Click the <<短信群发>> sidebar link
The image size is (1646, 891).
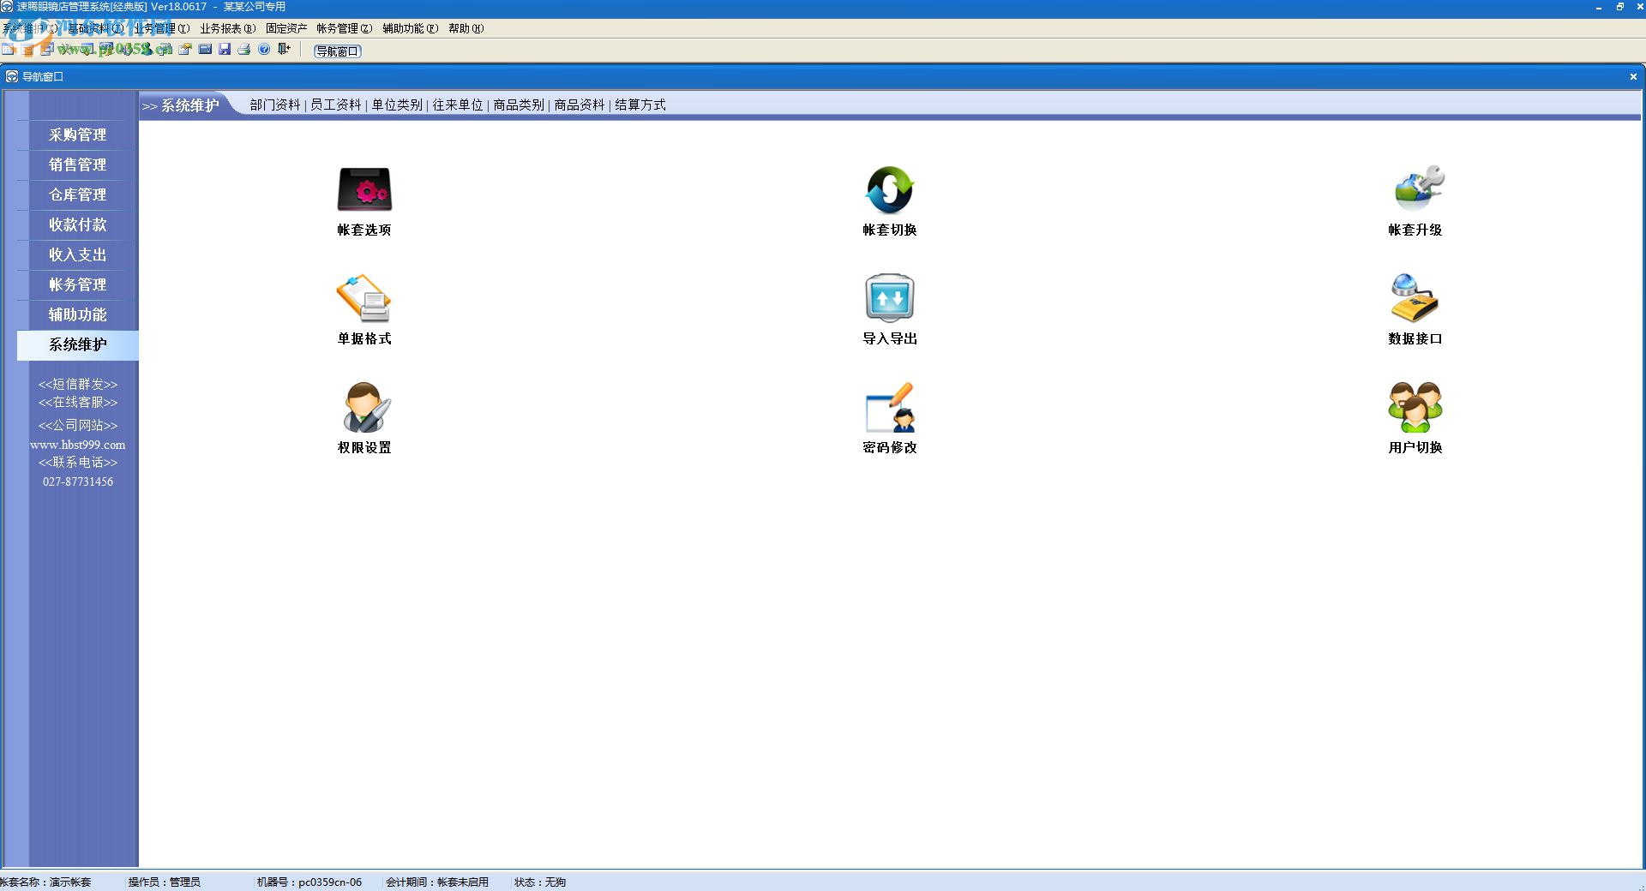tap(78, 385)
